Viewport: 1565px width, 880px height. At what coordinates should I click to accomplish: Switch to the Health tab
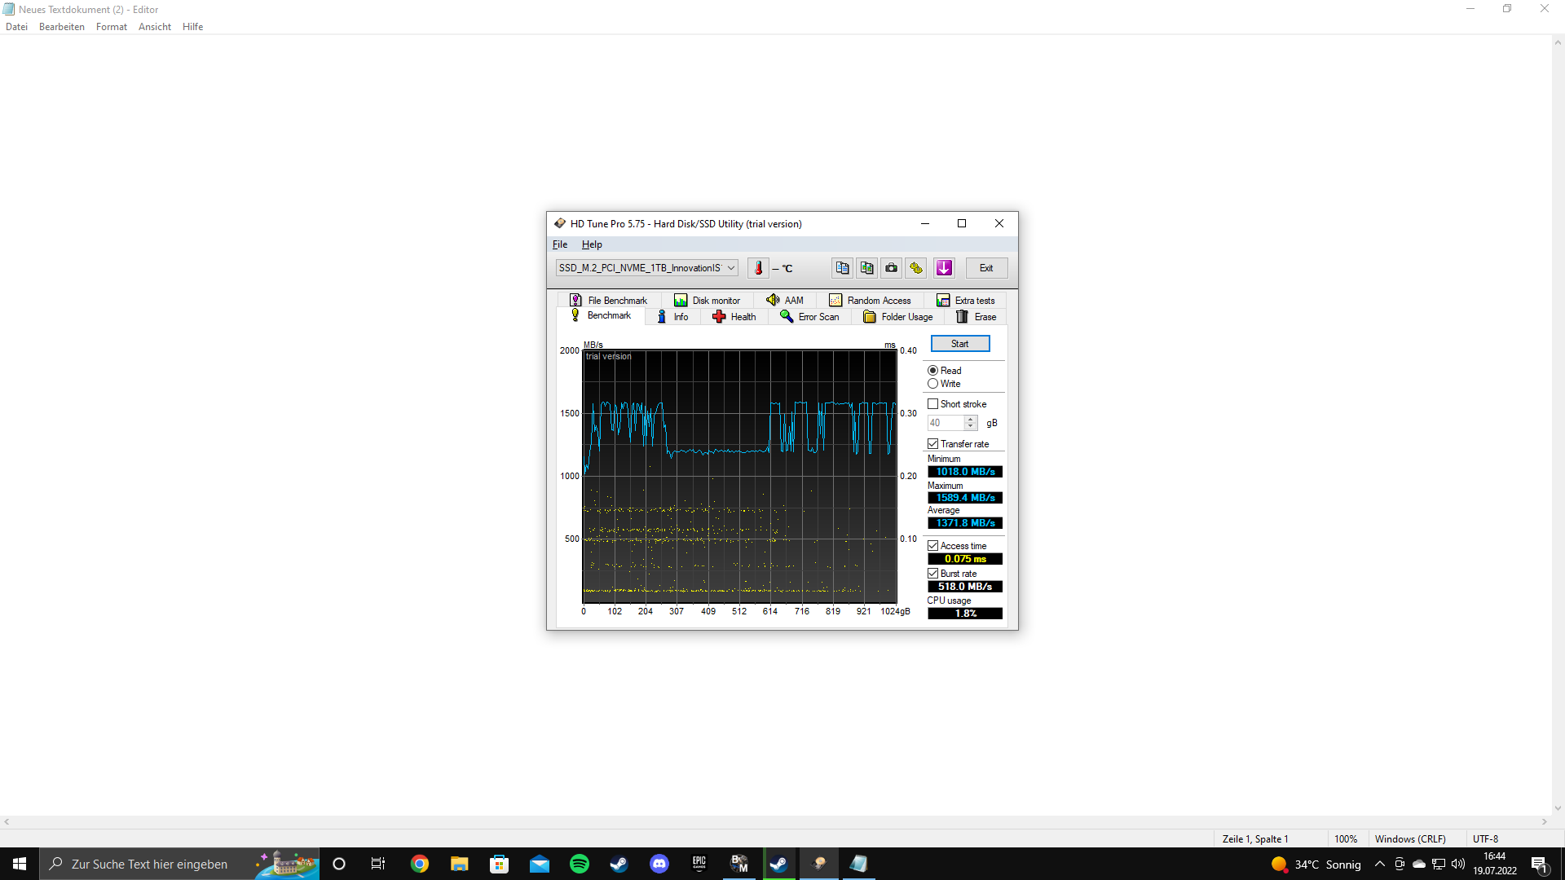pos(734,317)
